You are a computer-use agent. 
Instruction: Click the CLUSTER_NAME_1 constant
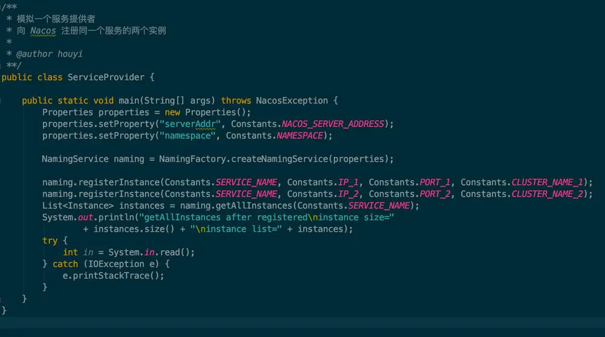547,182
